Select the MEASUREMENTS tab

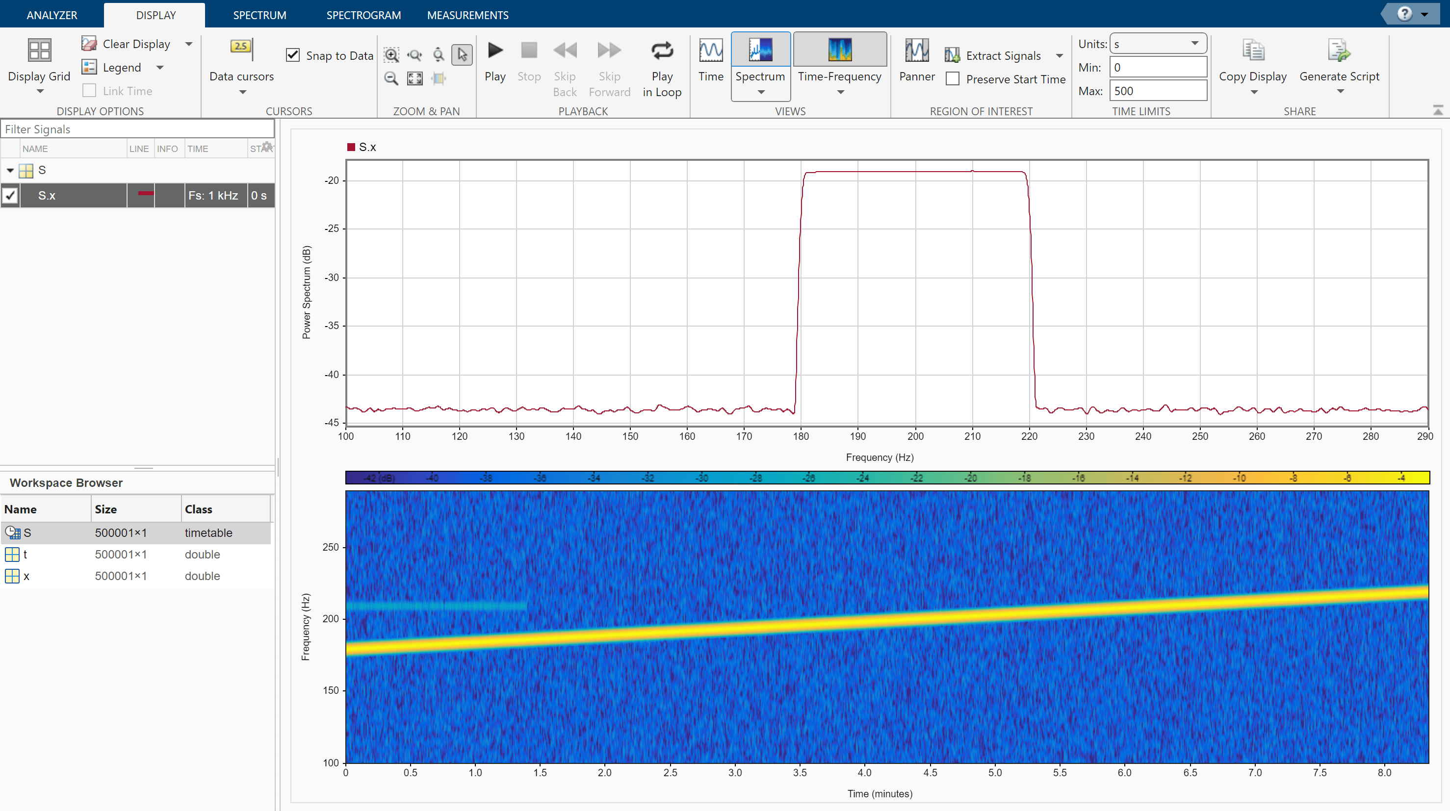(x=468, y=14)
